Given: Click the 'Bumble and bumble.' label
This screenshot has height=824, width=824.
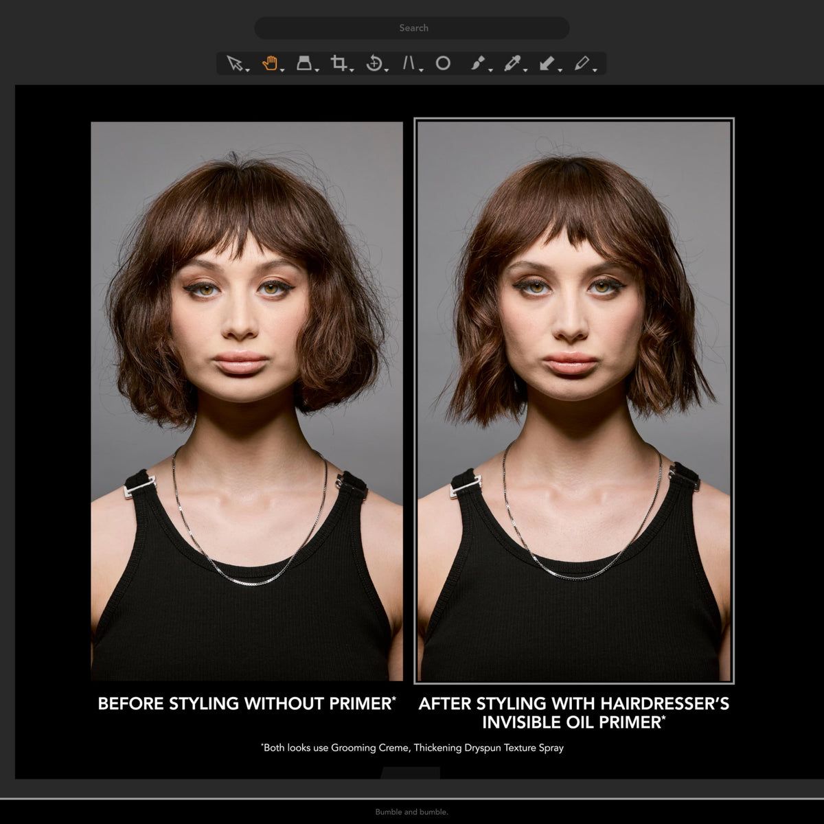Looking at the screenshot, I should pyautogui.click(x=412, y=812).
